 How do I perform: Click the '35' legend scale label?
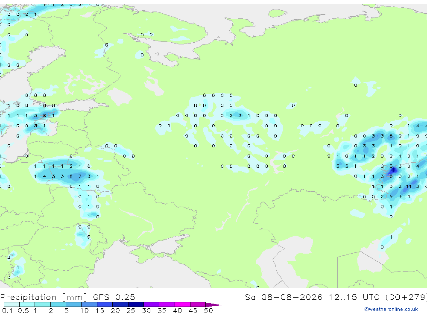coord(162,310)
